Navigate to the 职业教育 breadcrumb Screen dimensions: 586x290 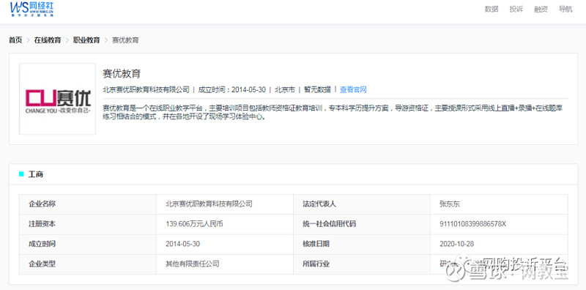pos(86,40)
